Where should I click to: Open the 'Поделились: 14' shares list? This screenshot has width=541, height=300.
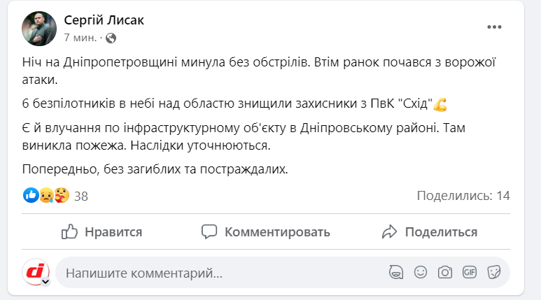pos(463,196)
